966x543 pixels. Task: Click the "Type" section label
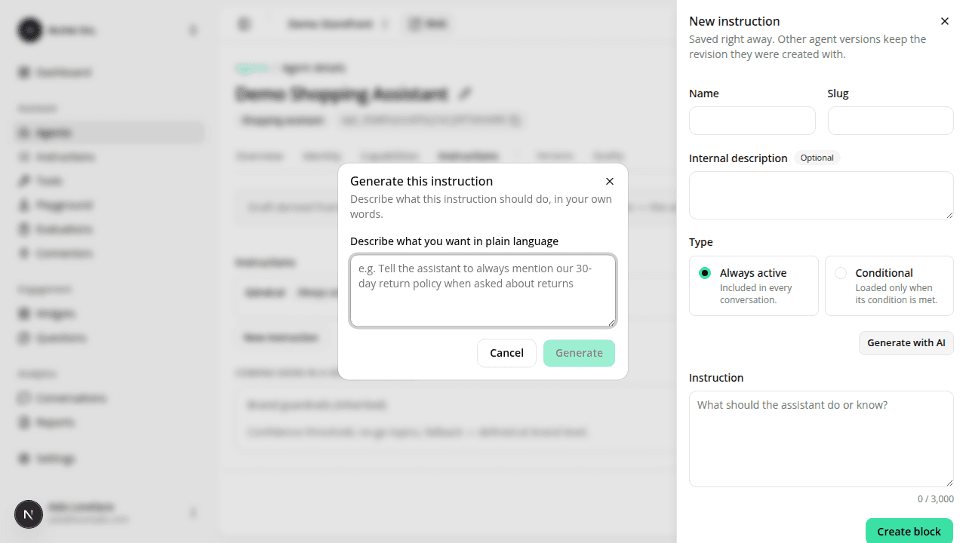(x=701, y=242)
